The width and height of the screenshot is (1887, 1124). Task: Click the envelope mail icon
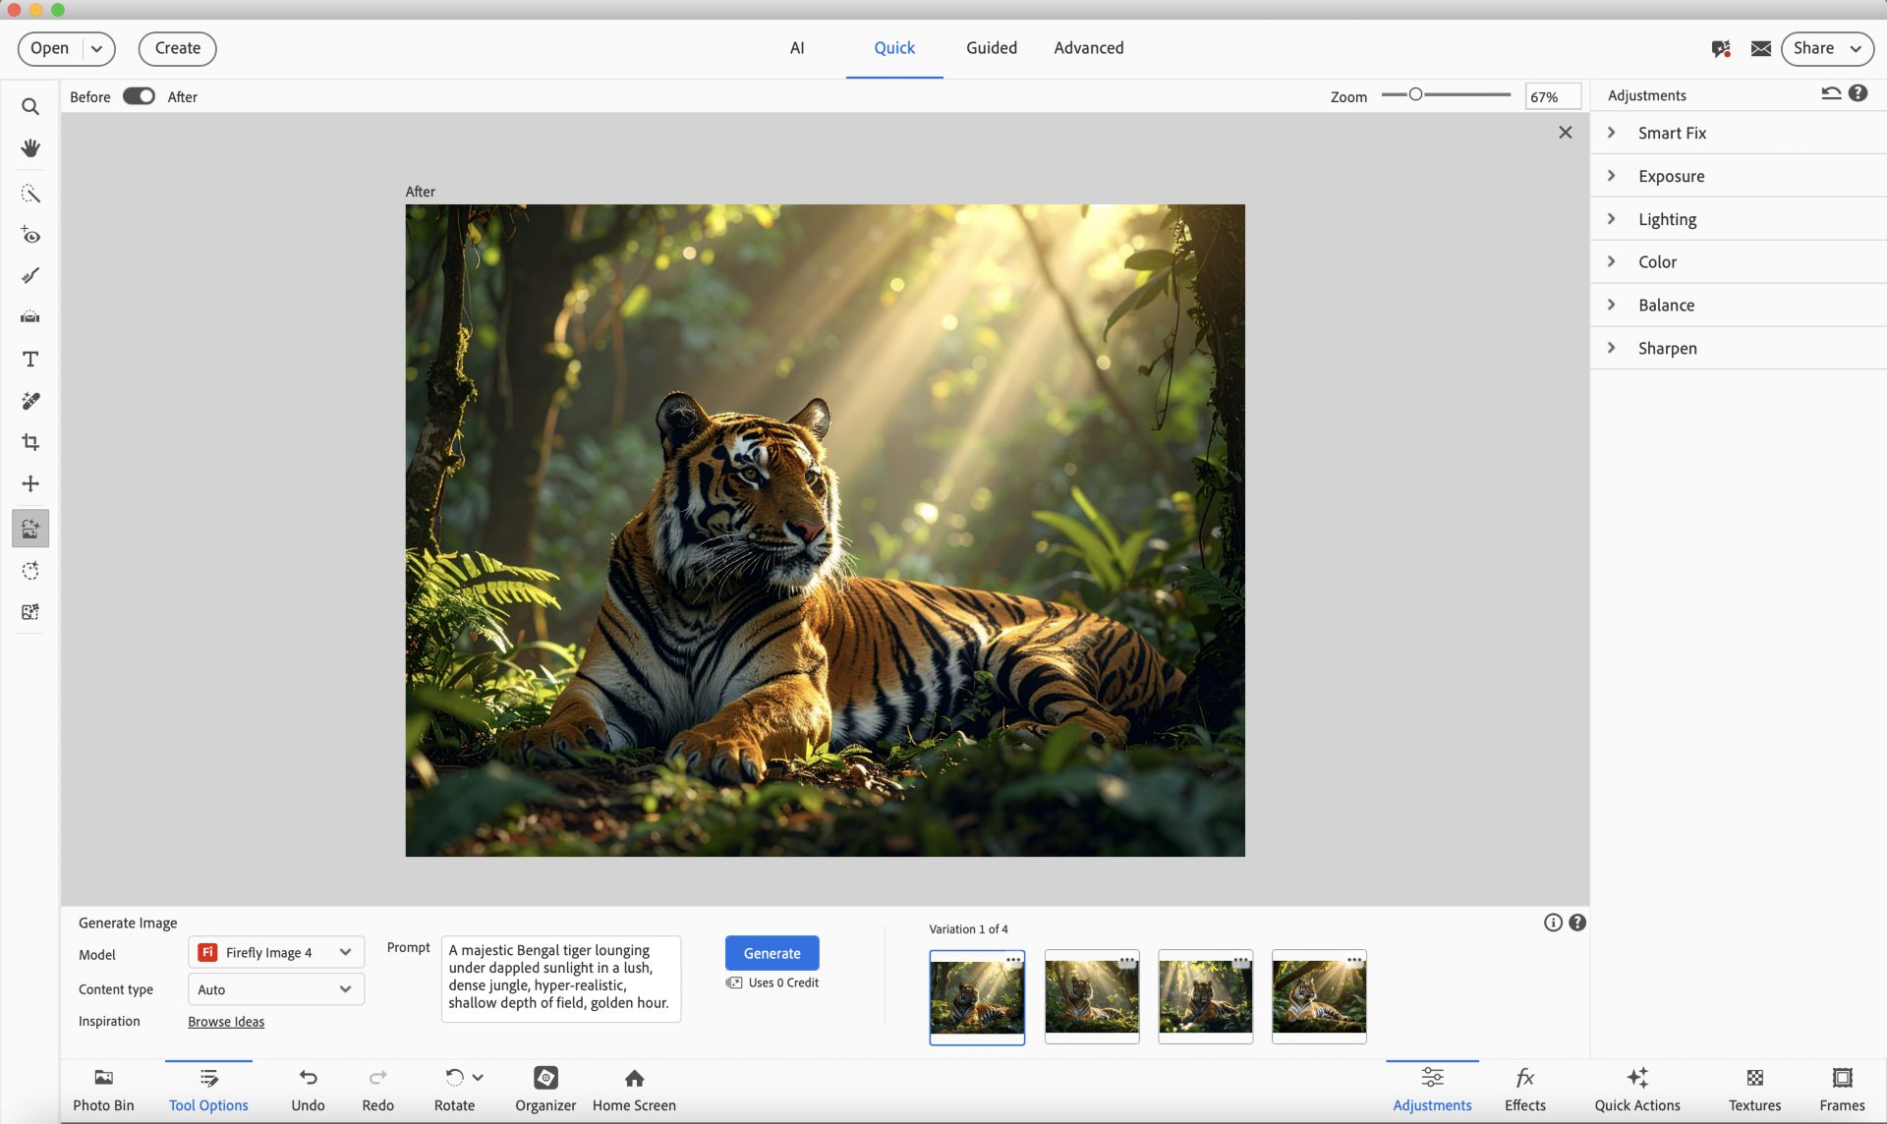1760,48
